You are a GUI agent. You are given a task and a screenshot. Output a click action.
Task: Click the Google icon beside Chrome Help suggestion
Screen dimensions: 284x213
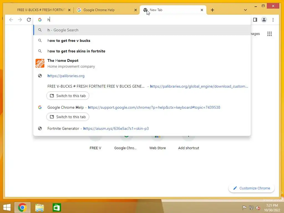(x=40, y=107)
